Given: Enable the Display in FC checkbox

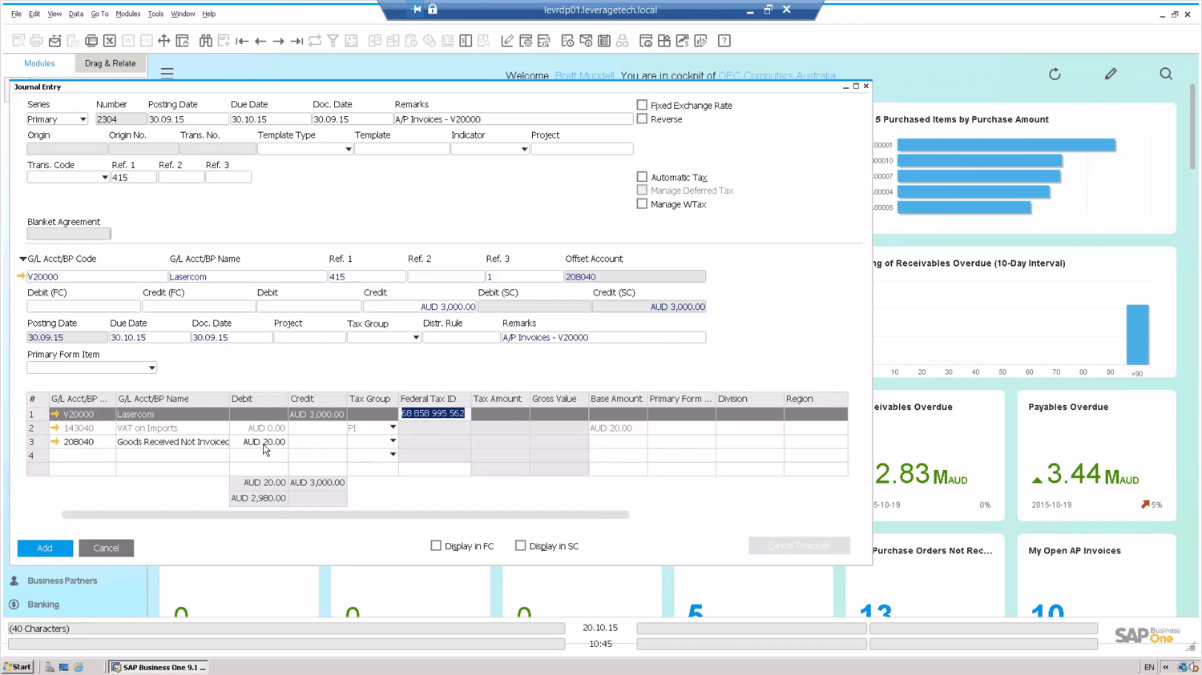Looking at the screenshot, I should click(436, 545).
